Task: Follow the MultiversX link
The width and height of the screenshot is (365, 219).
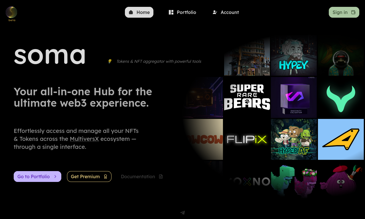Action: coord(84,139)
